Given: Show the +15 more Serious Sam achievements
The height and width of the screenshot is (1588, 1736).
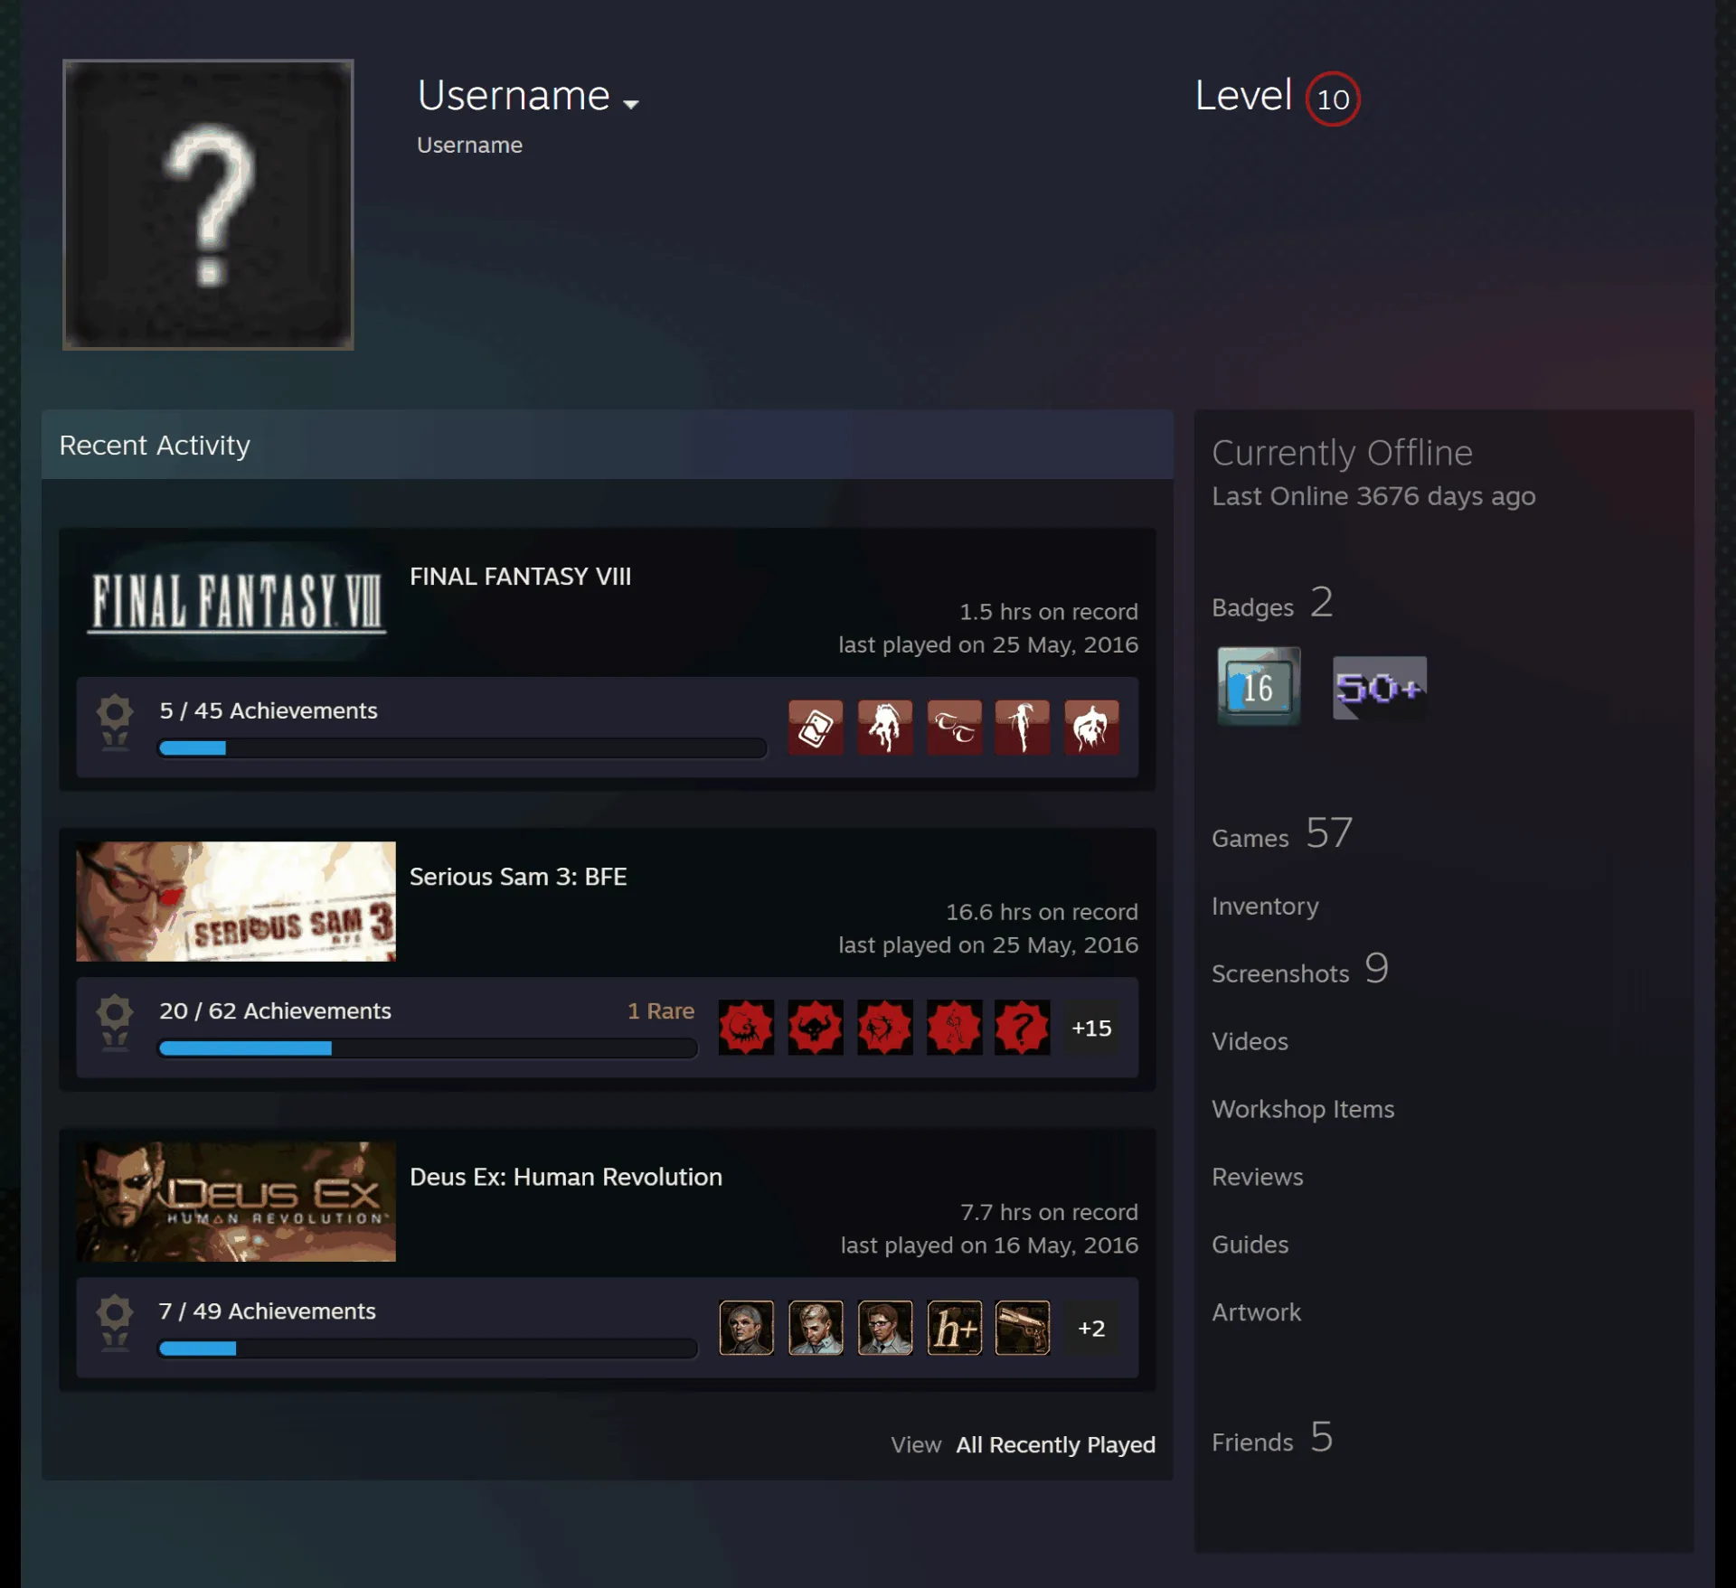Looking at the screenshot, I should [1091, 1028].
